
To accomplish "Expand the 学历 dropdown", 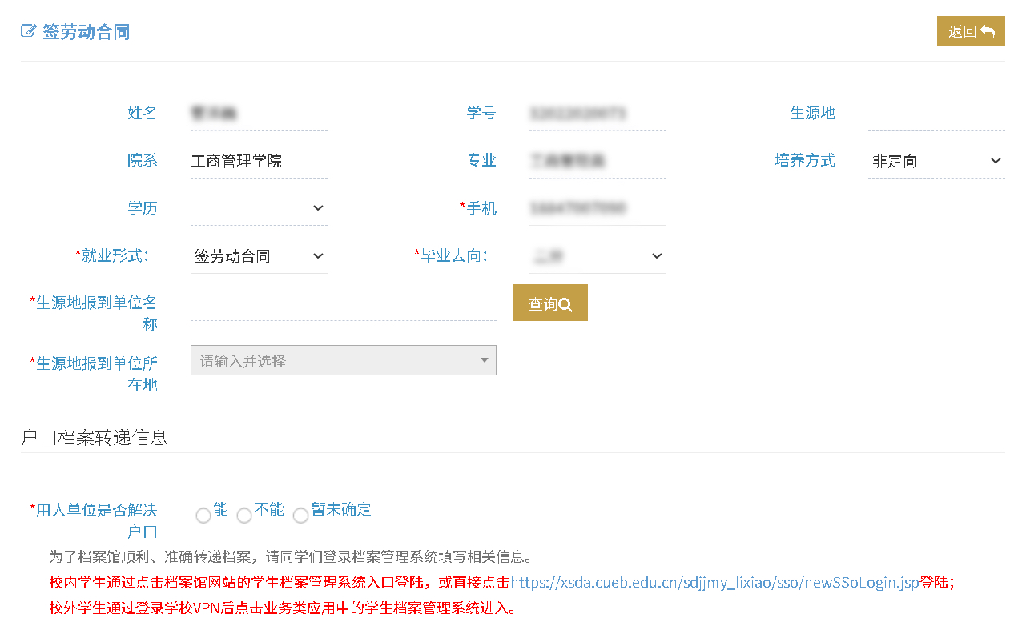I will pos(259,208).
